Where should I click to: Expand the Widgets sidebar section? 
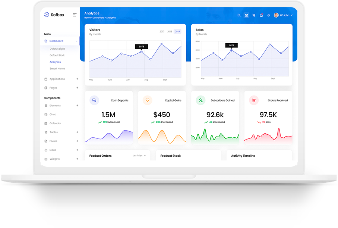coord(56,159)
